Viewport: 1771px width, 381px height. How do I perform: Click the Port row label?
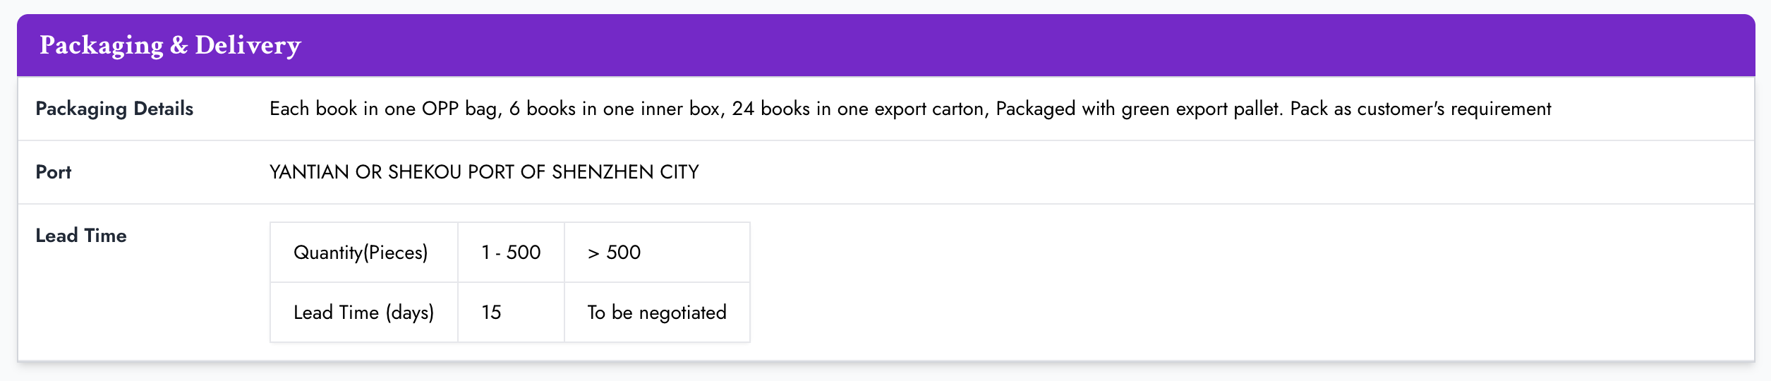click(54, 172)
